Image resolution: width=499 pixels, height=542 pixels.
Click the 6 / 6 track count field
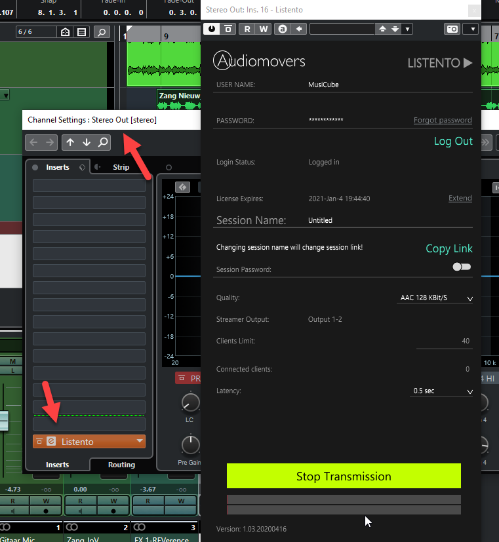tap(36, 32)
